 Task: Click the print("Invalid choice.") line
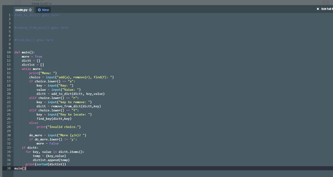[x=59, y=127]
